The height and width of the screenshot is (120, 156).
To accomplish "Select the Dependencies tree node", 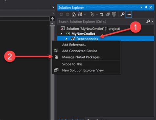I will pos(87,39).
